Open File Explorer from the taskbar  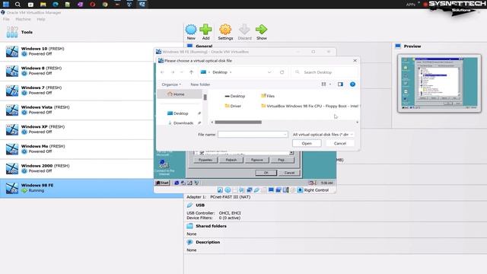(43, 4)
